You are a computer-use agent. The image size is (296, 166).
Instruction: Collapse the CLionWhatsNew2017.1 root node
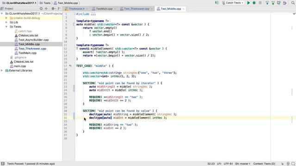click(2, 13)
